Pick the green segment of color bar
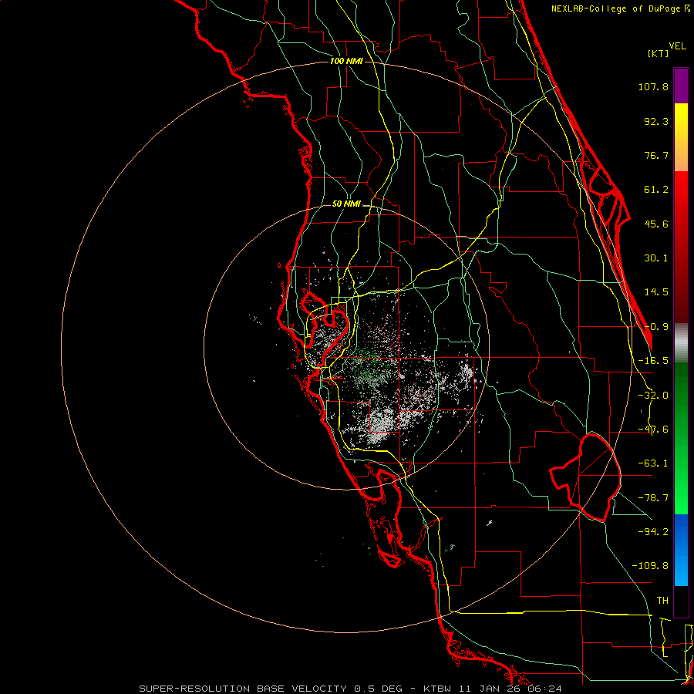Screen dimensions: 694x694 [681, 438]
